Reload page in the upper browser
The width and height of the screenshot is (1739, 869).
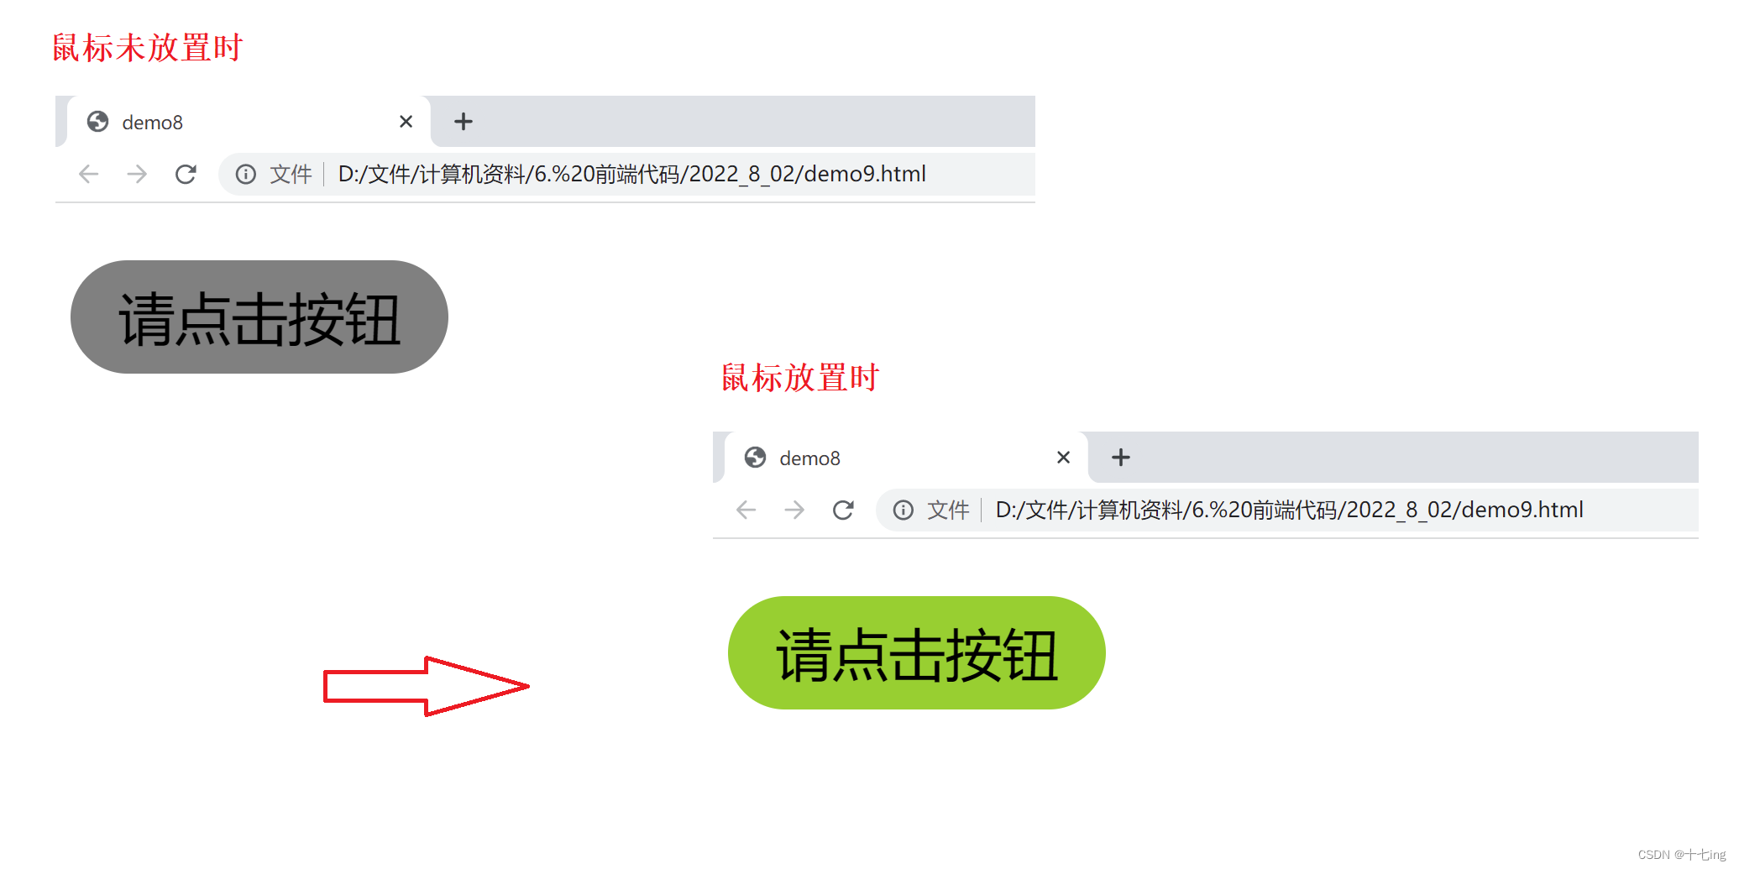186,174
